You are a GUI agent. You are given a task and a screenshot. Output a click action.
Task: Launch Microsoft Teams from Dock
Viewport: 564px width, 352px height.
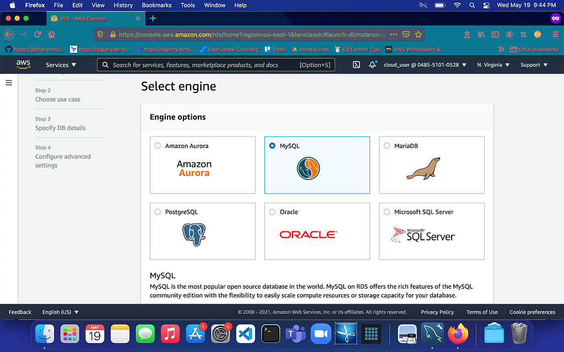click(x=295, y=334)
